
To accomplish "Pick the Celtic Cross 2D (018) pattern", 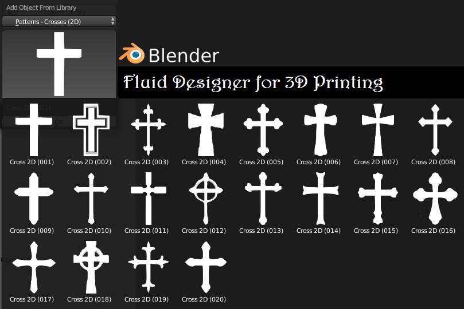I will (91, 267).
